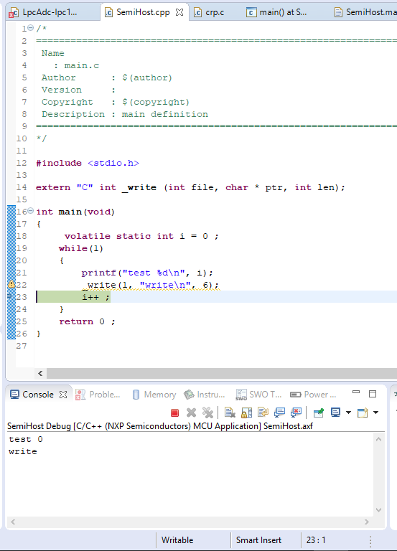Click the warning marker on line 22
Screen dimensions: 397x551
pyautogui.click(x=11, y=284)
